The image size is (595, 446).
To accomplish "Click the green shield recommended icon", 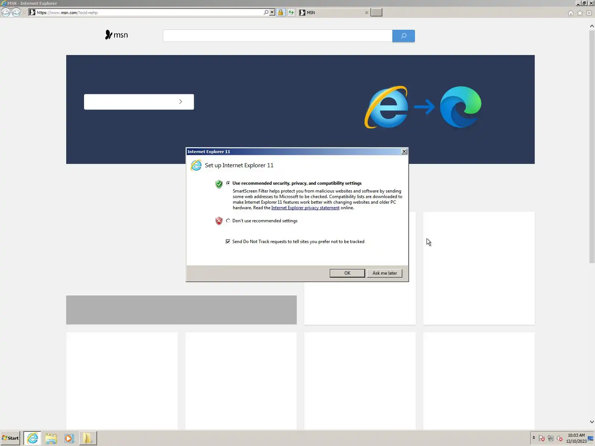I will click(219, 184).
